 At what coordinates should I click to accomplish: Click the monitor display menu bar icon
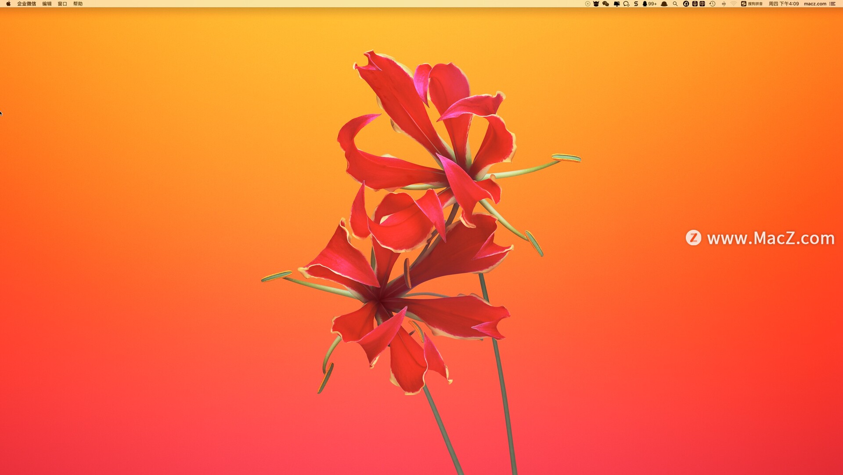click(x=617, y=4)
